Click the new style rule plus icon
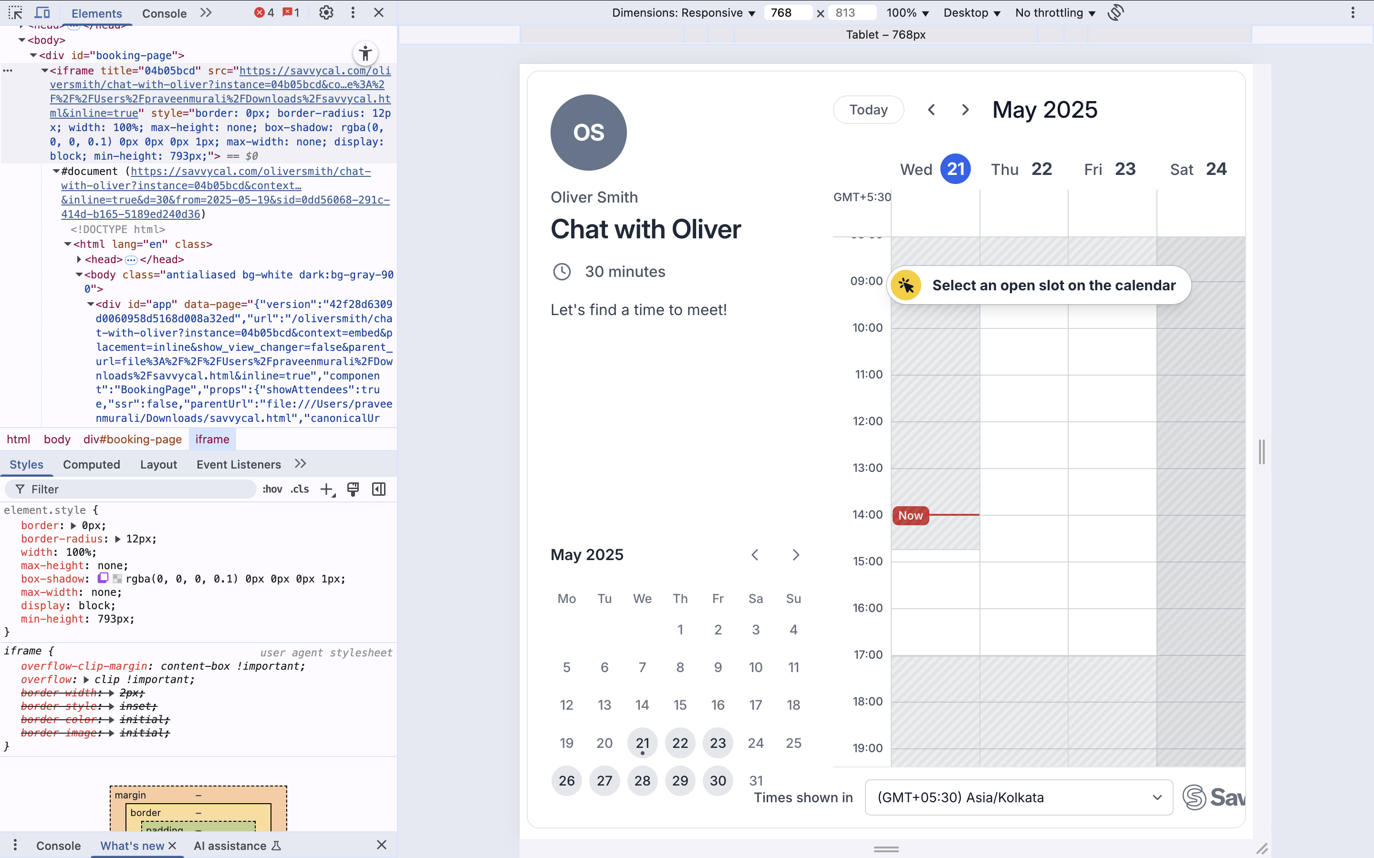Viewport: 1374px width, 858px height. (327, 489)
